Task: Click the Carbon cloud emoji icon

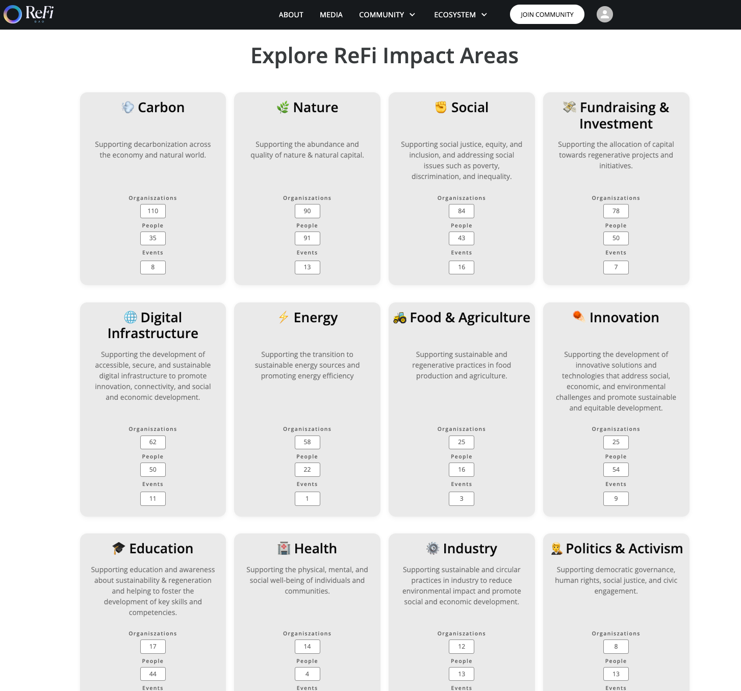Action: (x=127, y=107)
